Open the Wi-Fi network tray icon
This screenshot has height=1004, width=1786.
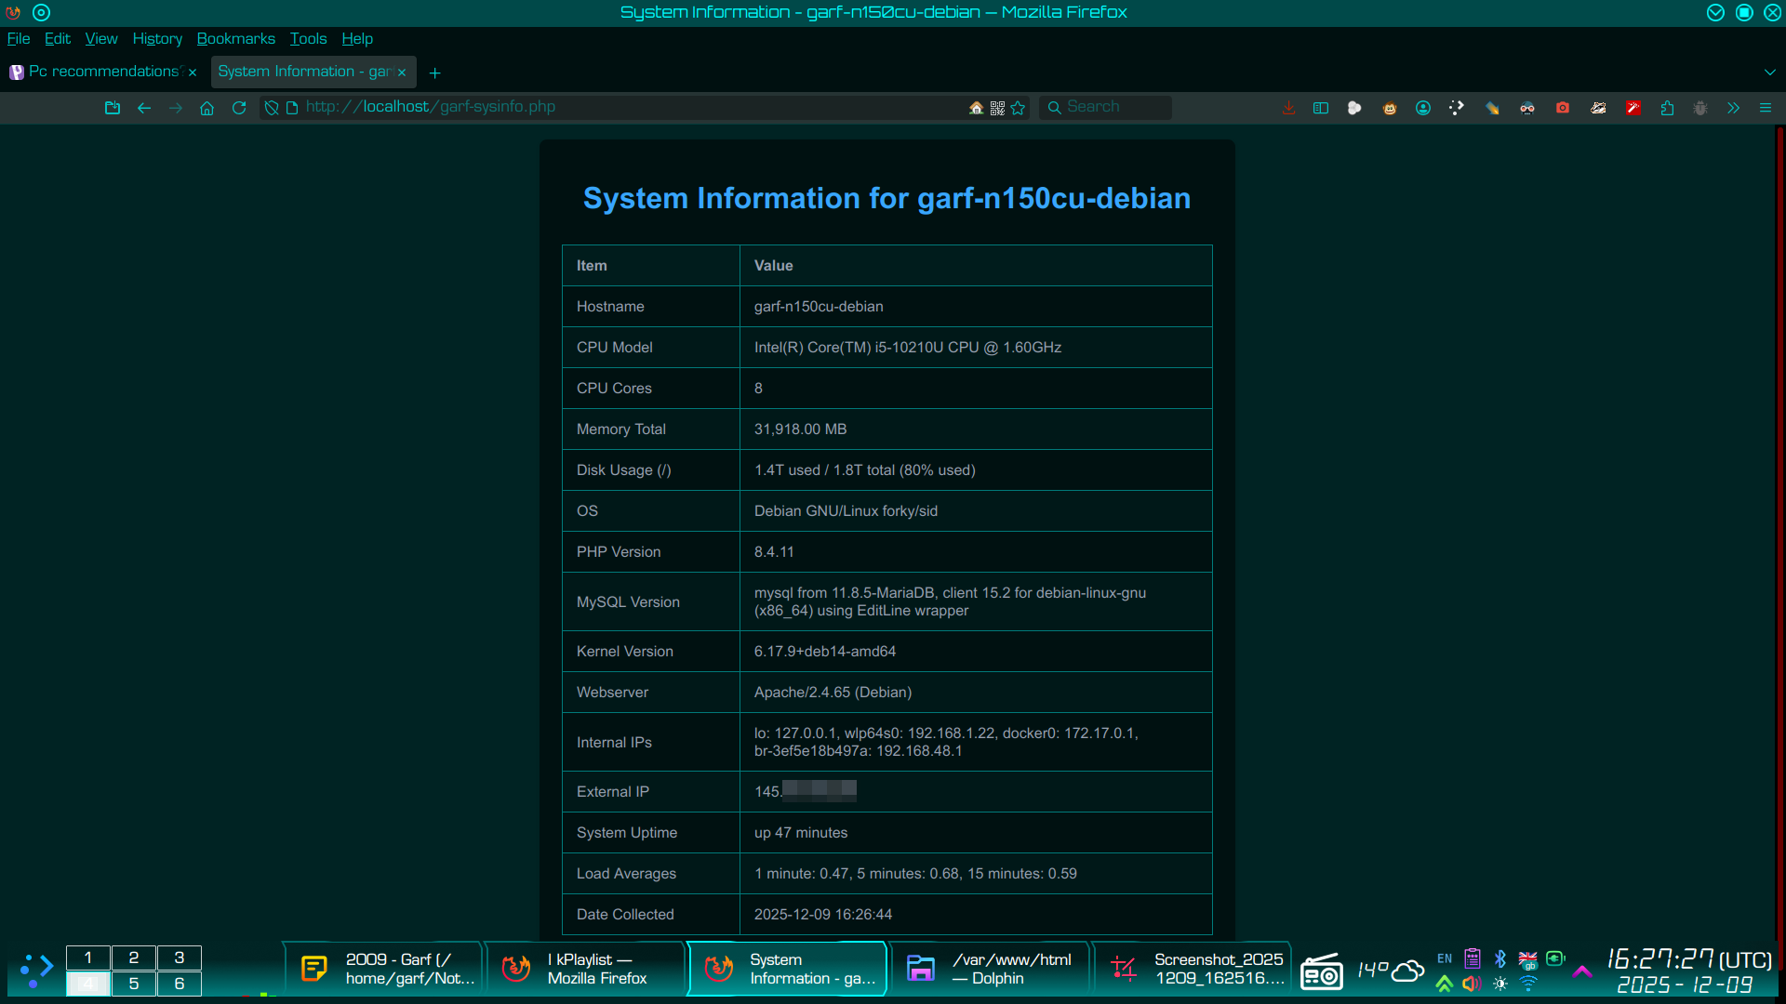point(1528,984)
